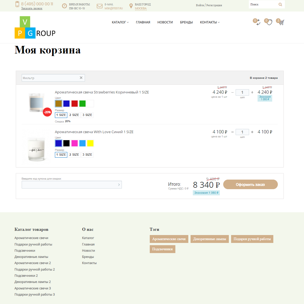Decrease With Love candle quantity with minus

(233, 132)
